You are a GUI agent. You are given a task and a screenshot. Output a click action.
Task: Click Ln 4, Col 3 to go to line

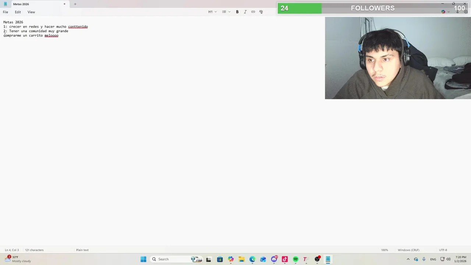[x=12, y=250]
